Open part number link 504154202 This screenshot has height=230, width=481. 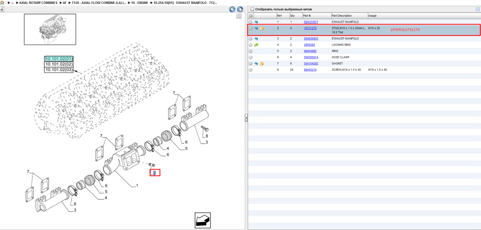coord(311,64)
